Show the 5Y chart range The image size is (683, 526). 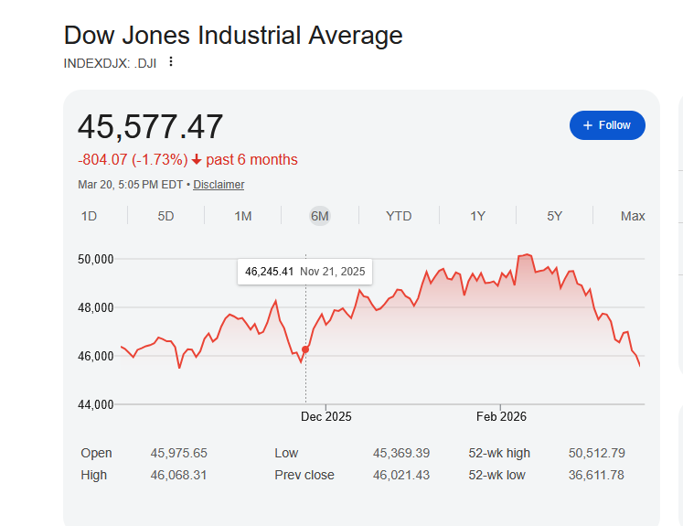tap(555, 216)
